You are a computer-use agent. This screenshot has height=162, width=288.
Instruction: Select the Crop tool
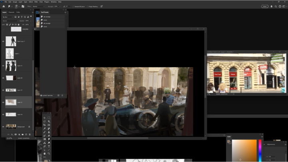pyautogui.click(x=44, y=125)
